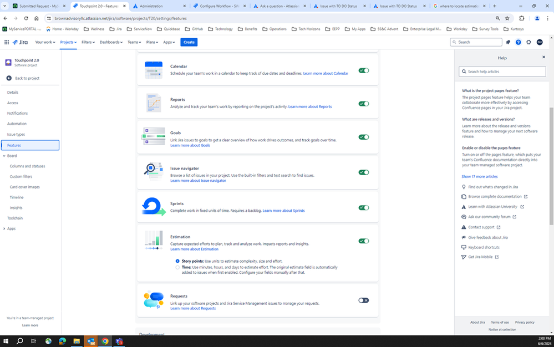This screenshot has width=554, height=347.
Task: Switch to the Administration browser tab
Action: (x=159, y=6)
